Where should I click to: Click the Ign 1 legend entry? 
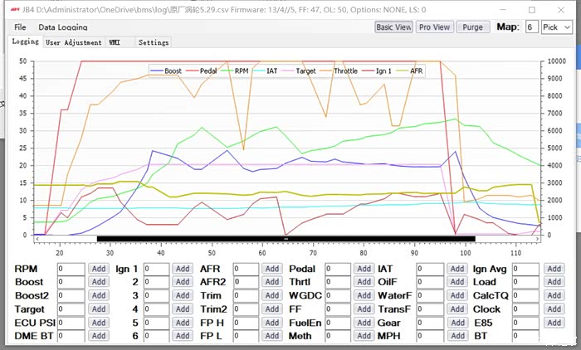(x=377, y=70)
